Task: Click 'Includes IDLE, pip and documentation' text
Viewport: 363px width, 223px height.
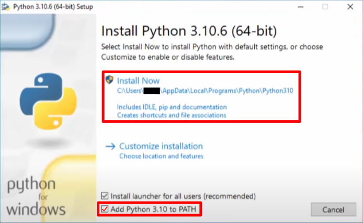Action: (172, 107)
